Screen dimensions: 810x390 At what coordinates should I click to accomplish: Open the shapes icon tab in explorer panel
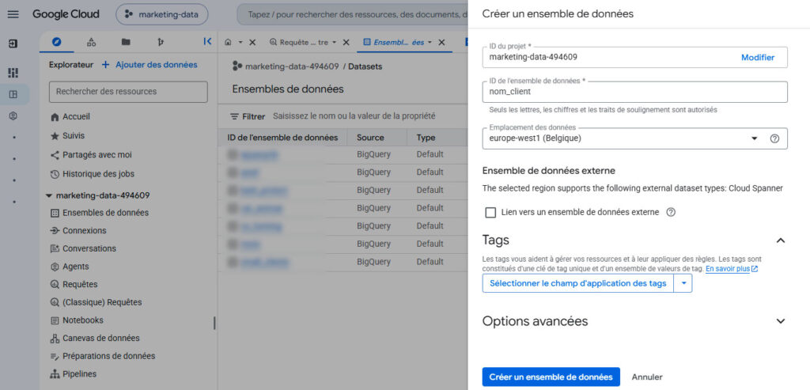[x=92, y=43]
